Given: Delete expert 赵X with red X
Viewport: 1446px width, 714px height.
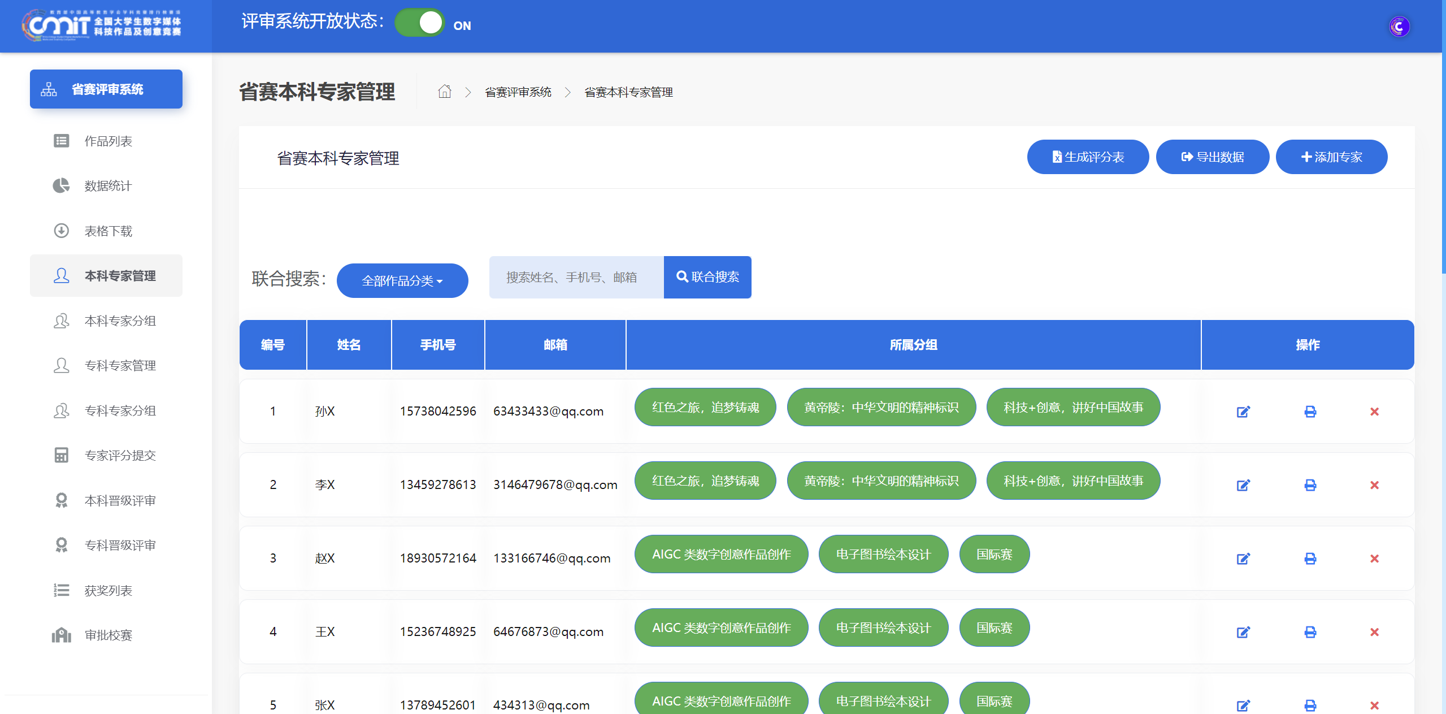Looking at the screenshot, I should tap(1374, 559).
